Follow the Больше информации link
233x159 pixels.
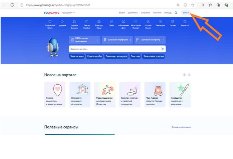click(x=181, y=127)
